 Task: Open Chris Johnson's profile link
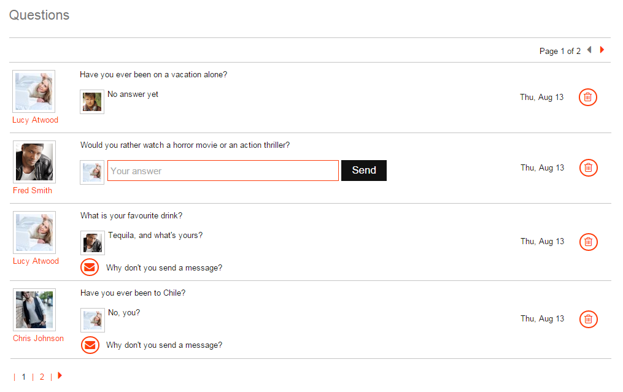click(38, 339)
